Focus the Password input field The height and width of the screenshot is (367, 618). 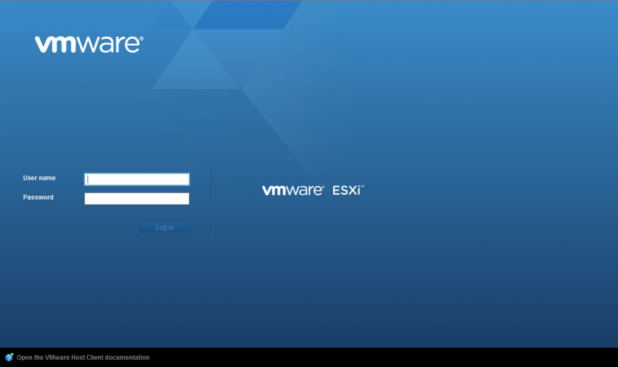point(137,199)
